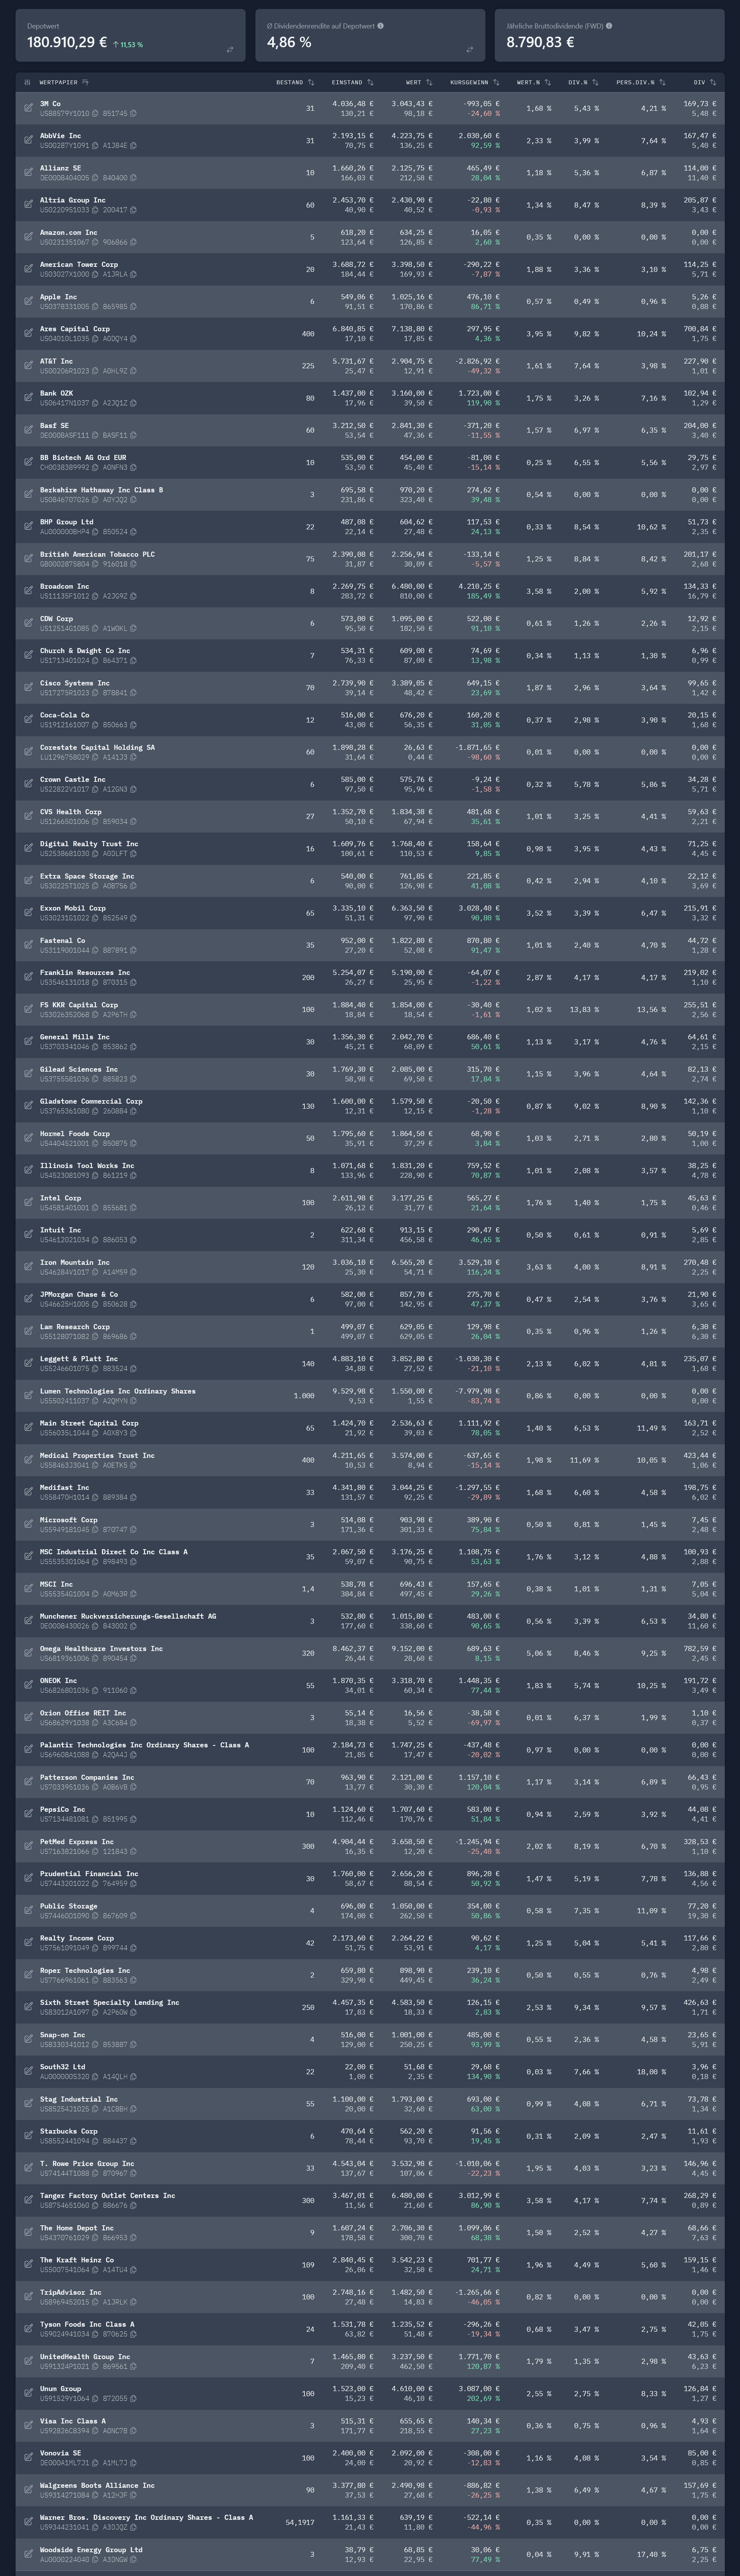Edit the Allianz SE position
740x2576 pixels.
[28, 173]
